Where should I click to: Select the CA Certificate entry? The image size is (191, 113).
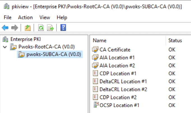pos(115,50)
